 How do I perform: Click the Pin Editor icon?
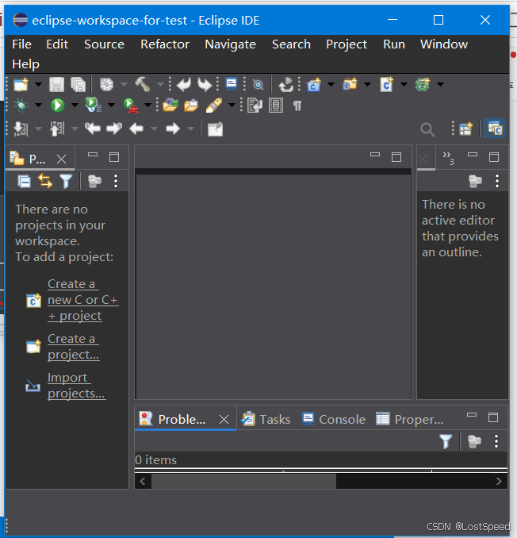pos(216,129)
